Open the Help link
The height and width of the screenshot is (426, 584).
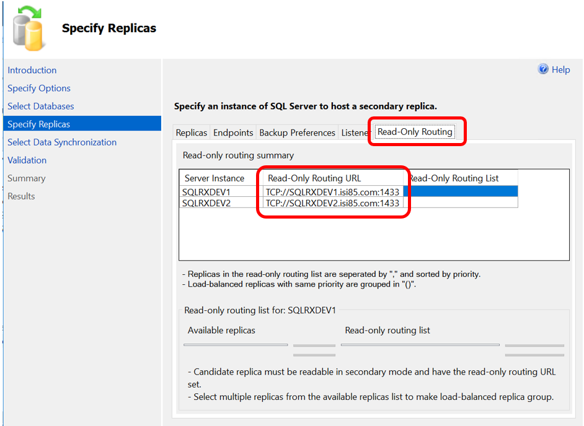(560, 69)
